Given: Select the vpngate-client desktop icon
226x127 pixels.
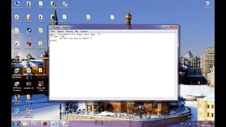Looking at the screenshot, I should 29,85.
